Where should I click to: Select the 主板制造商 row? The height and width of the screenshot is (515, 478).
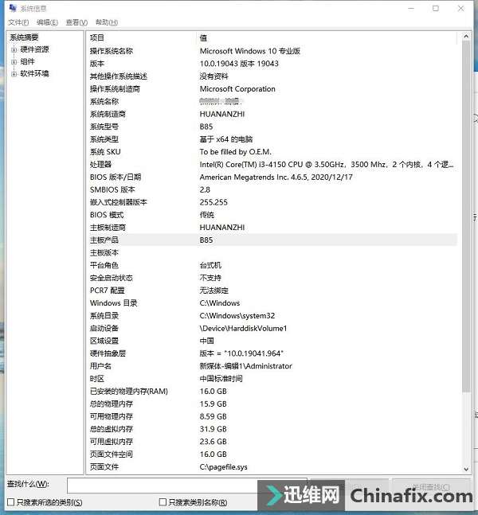click(272, 228)
